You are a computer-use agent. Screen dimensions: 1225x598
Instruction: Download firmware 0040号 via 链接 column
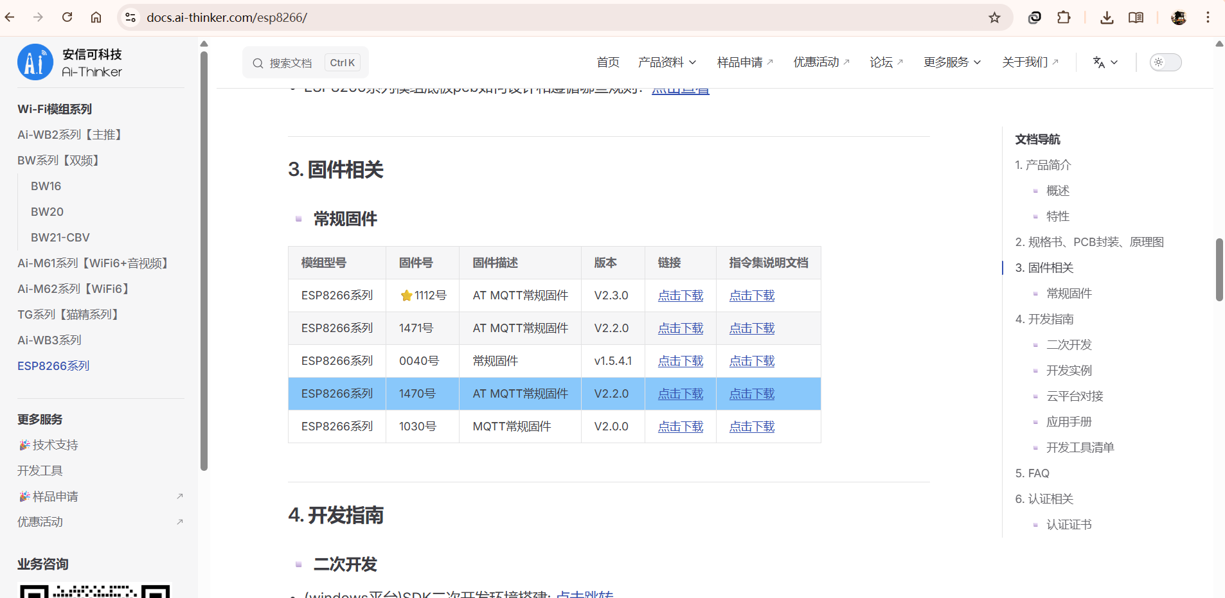coord(681,361)
